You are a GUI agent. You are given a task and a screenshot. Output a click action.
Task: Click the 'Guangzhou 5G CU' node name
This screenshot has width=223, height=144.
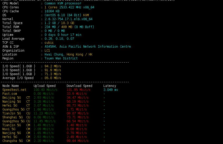pyautogui.click(x=16, y=121)
